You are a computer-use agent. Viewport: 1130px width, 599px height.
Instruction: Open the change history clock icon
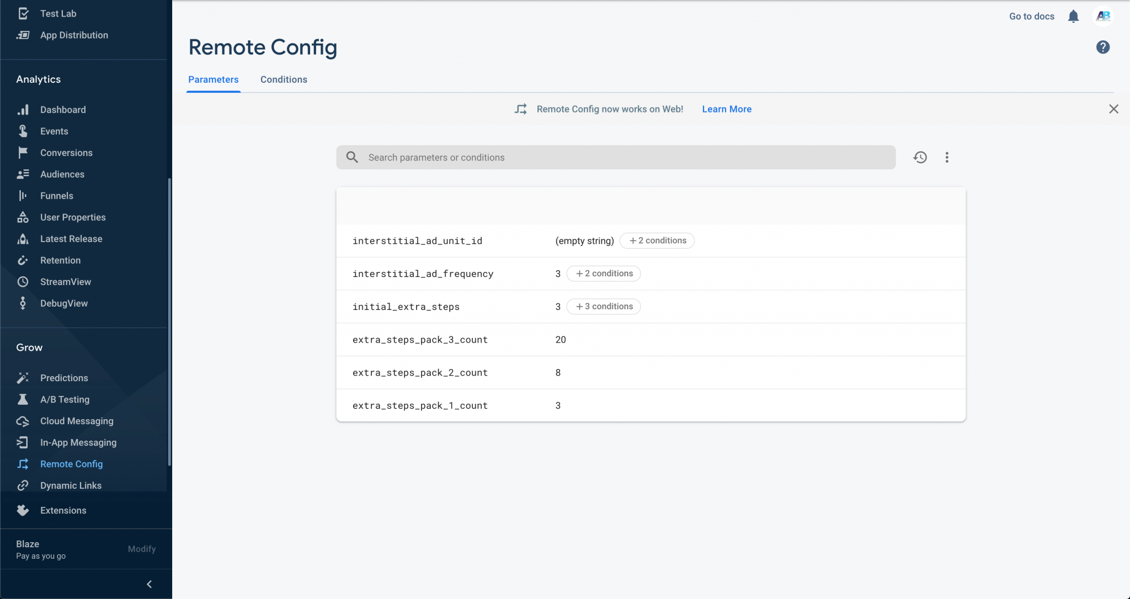tap(920, 157)
